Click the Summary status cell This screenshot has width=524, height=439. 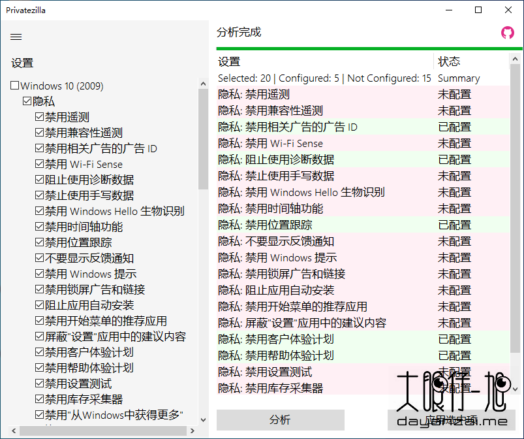pos(459,78)
